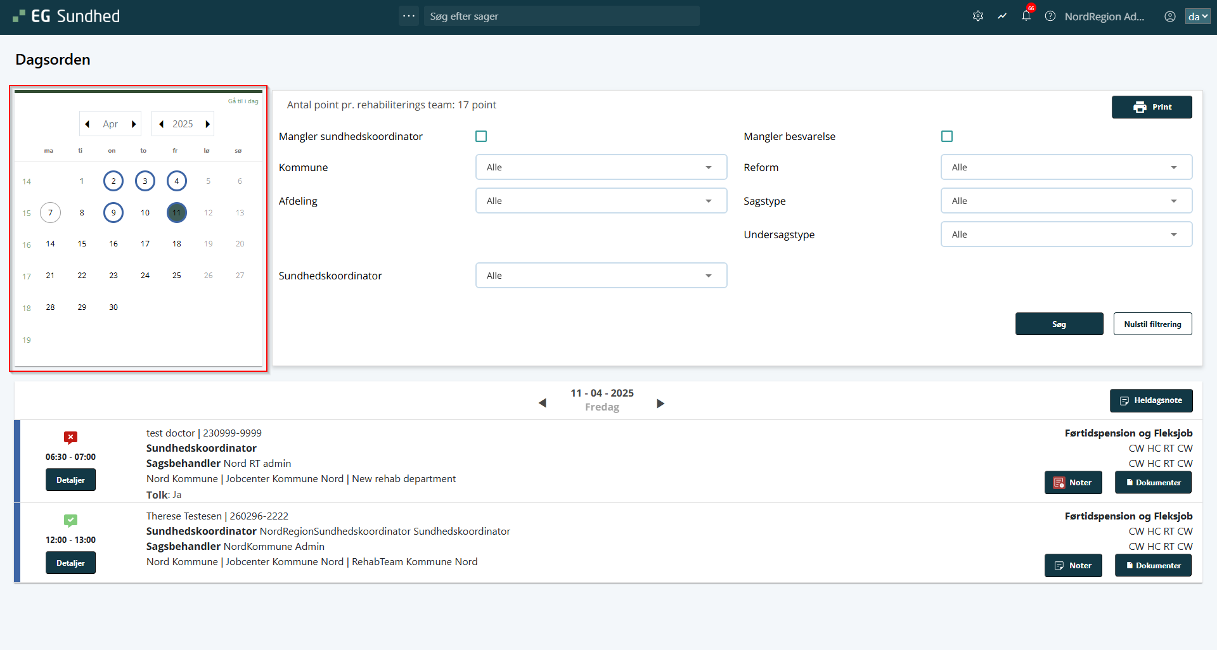Image resolution: width=1217 pixels, height=650 pixels.
Task: Advance calendar to next month
Action: (134, 124)
